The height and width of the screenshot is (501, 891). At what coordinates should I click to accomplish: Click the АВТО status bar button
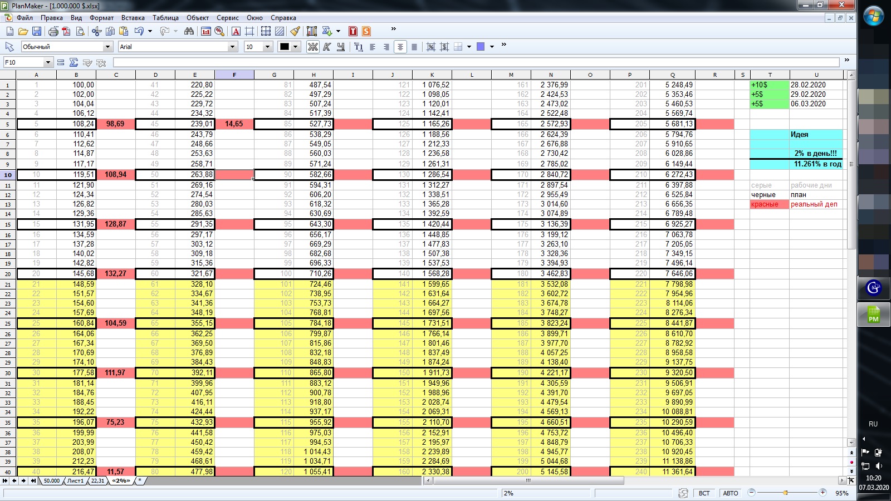click(x=730, y=493)
